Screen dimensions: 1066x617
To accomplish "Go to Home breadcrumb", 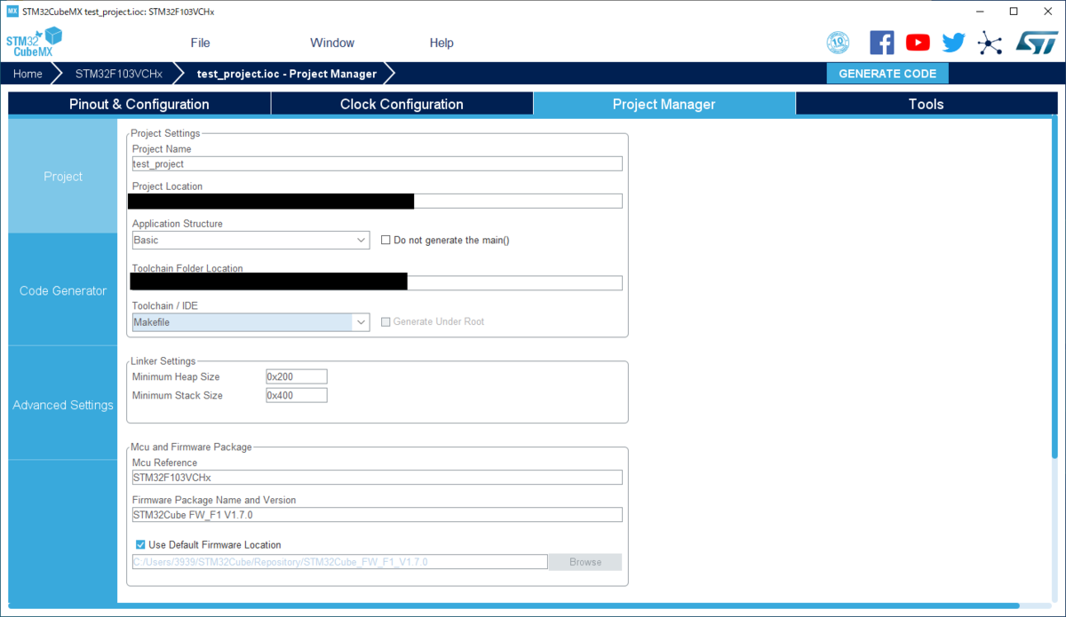I will click(x=28, y=74).
